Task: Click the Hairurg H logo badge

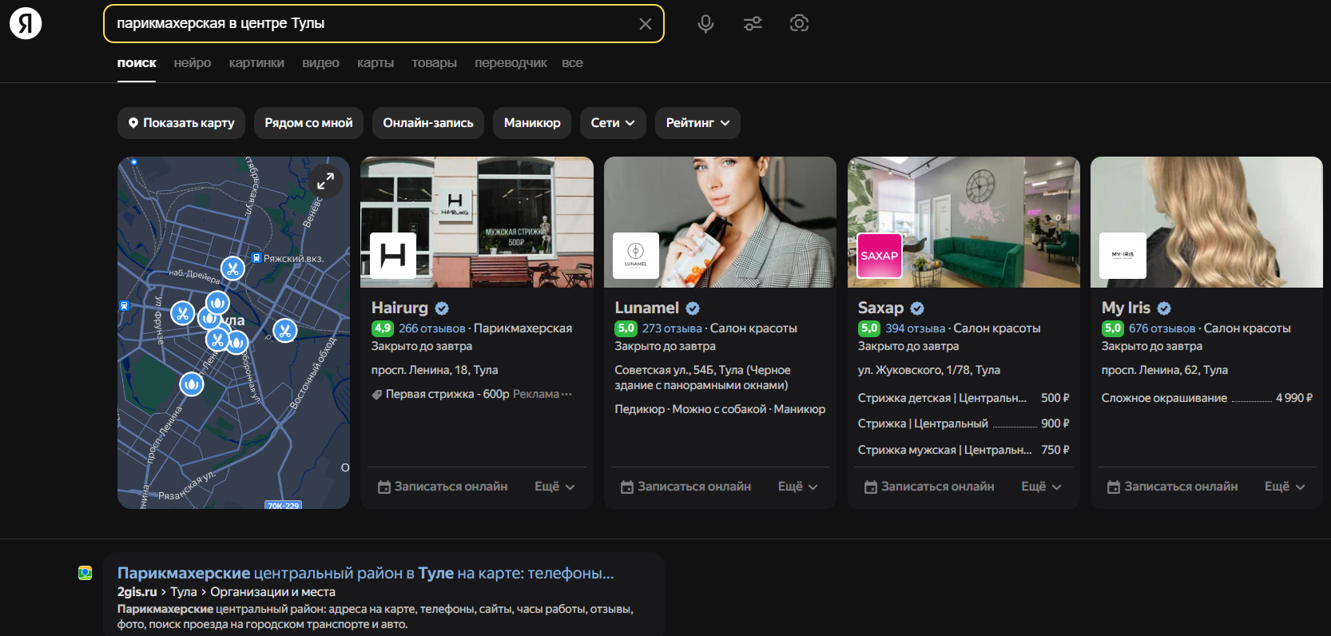Action: [x=393, y=256]
